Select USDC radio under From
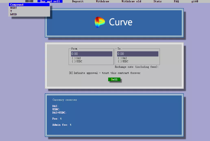This screenshot has height=141, width=210. [x=77, y=61]
